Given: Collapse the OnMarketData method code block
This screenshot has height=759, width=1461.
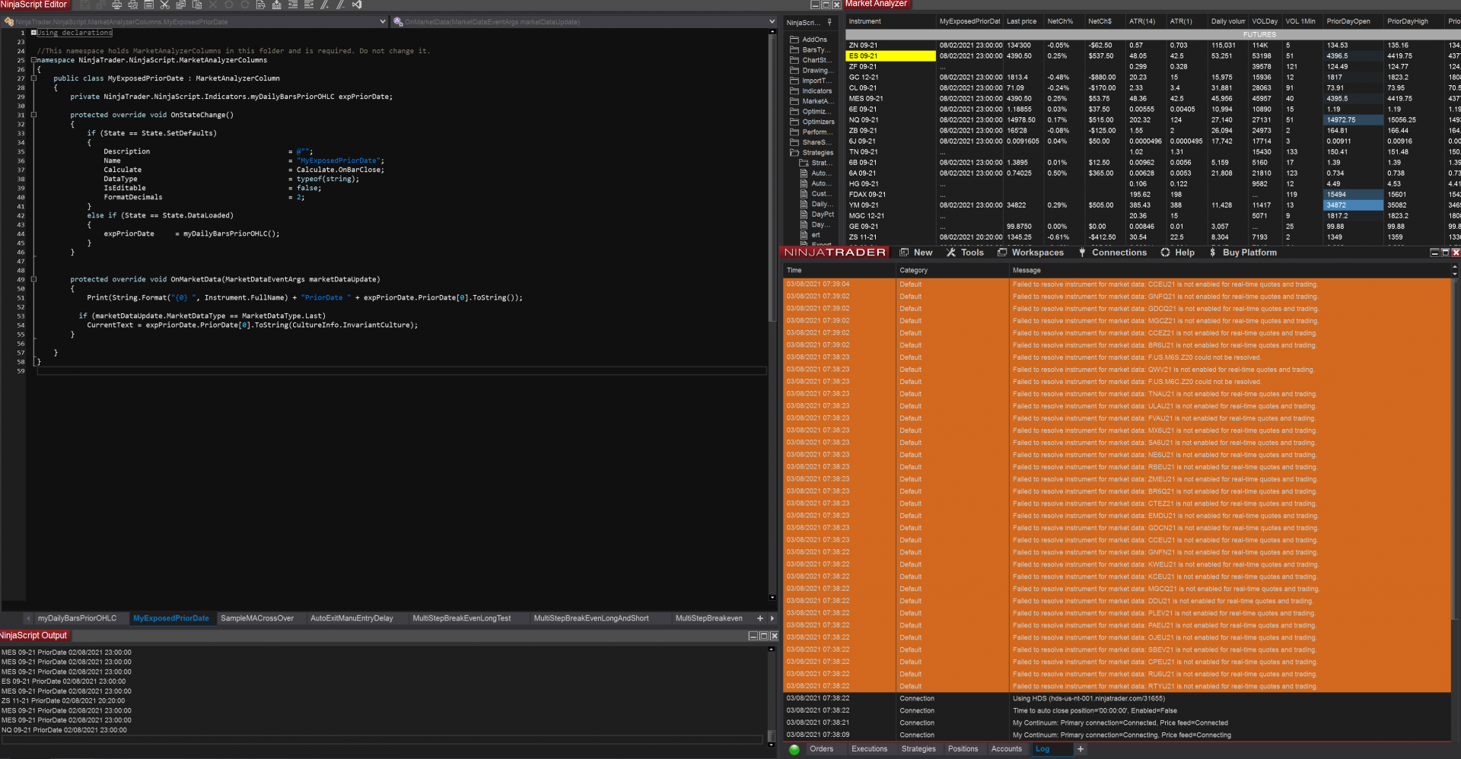Looking at the screenshot, I should click(33, 279).
